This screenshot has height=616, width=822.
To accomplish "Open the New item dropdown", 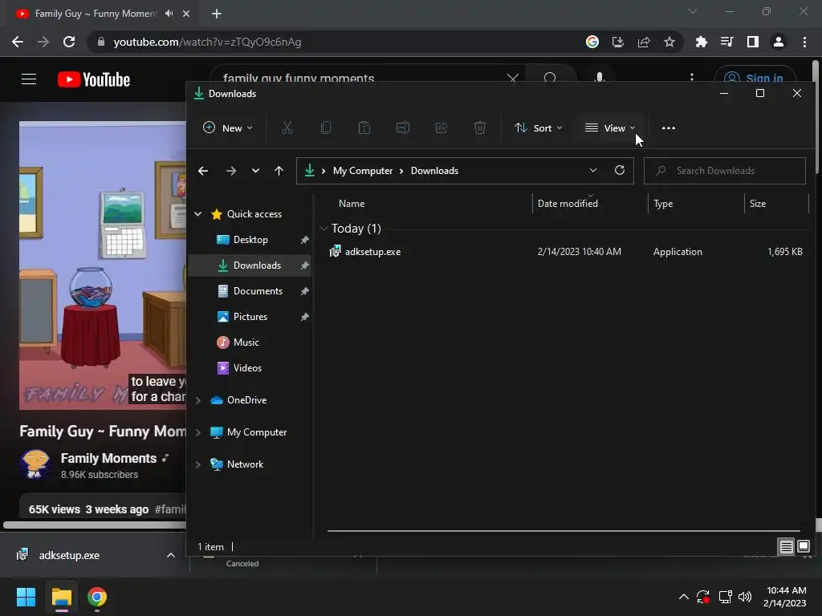I will click(228, 128).
